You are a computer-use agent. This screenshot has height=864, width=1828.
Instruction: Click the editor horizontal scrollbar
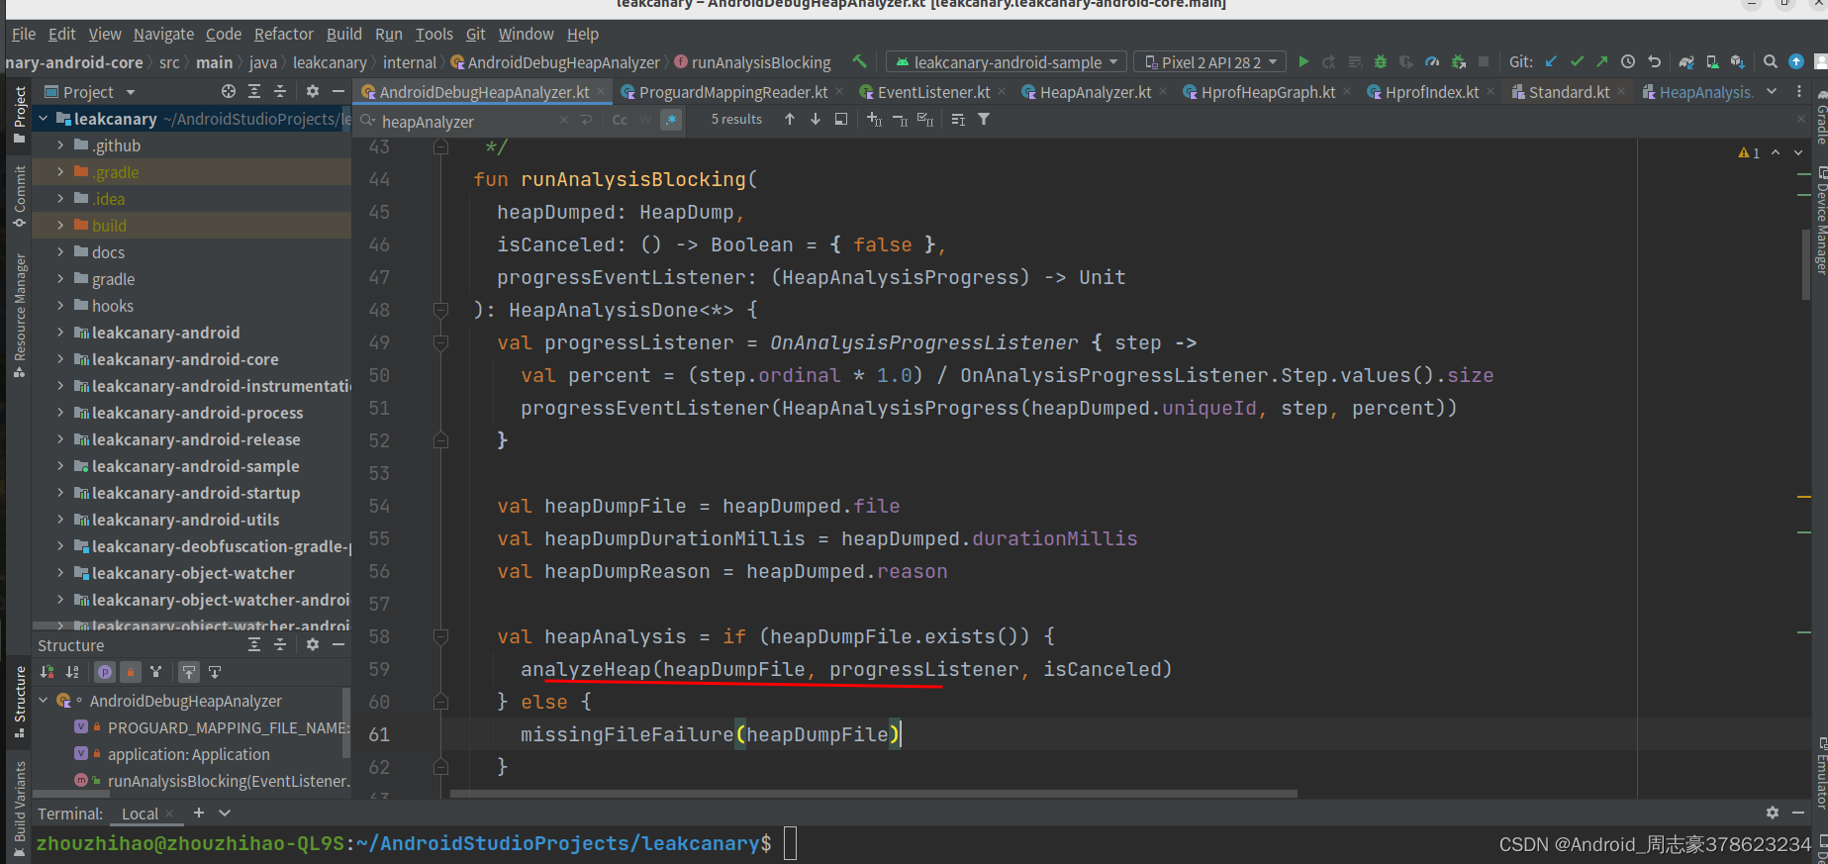tap(873, 794)
